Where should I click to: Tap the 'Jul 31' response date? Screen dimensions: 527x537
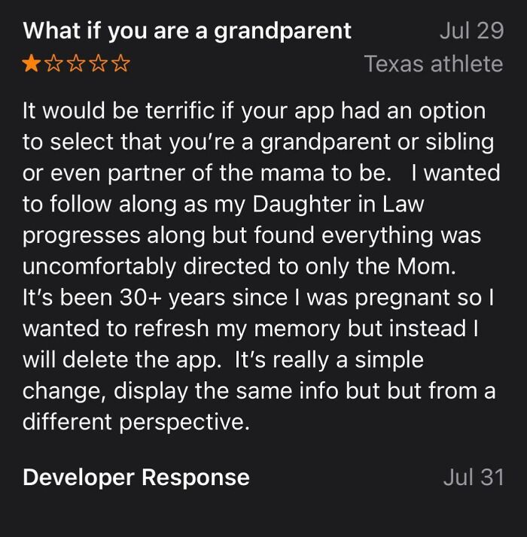(472, 477)
